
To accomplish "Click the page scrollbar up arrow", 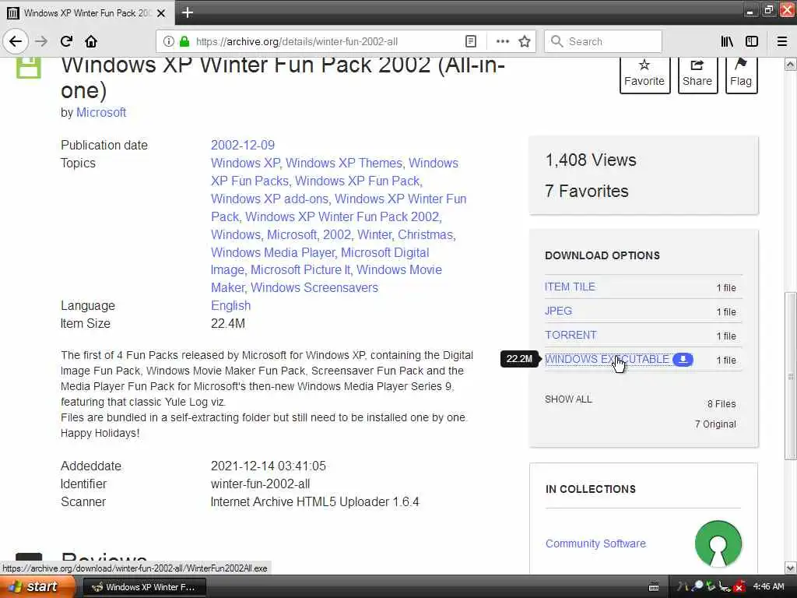I will click(x=790, y=64).
